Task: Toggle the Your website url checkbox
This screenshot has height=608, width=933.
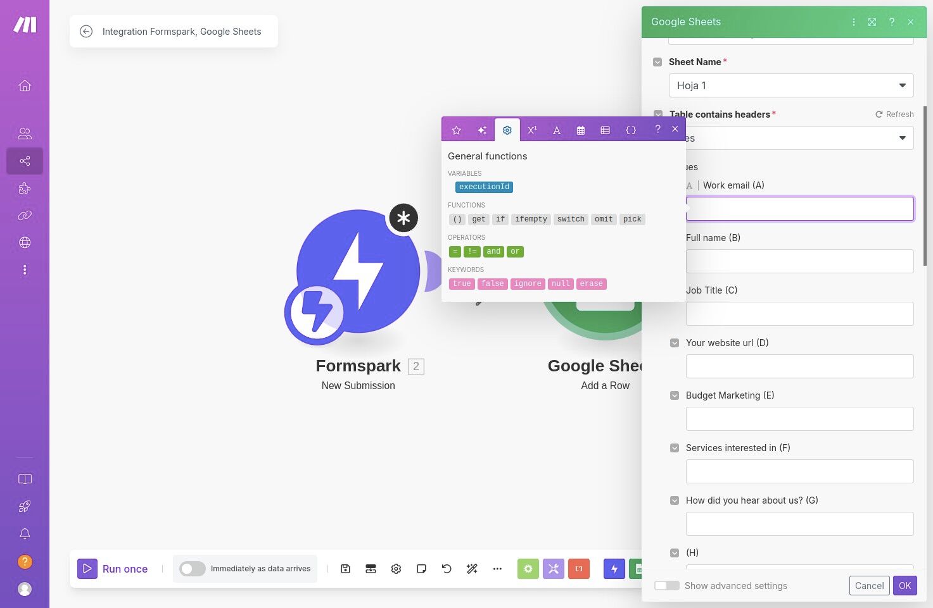Action: pos(675,343)
